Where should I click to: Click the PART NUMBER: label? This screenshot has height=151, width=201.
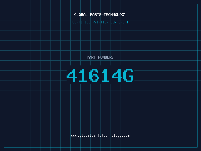[100, 57]
